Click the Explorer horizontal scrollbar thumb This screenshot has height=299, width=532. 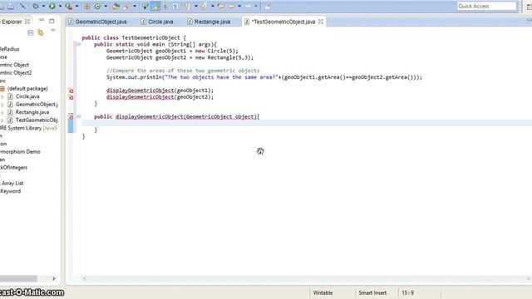click(18, 279)
